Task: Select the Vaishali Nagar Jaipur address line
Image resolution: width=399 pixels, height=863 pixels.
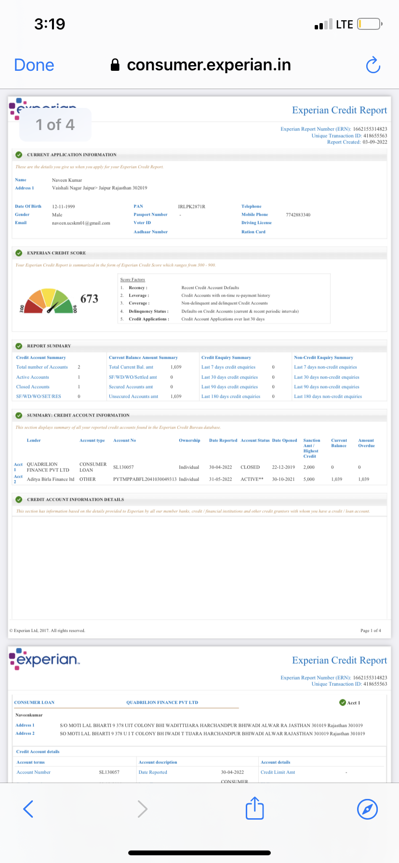Action: click(99, 188)
